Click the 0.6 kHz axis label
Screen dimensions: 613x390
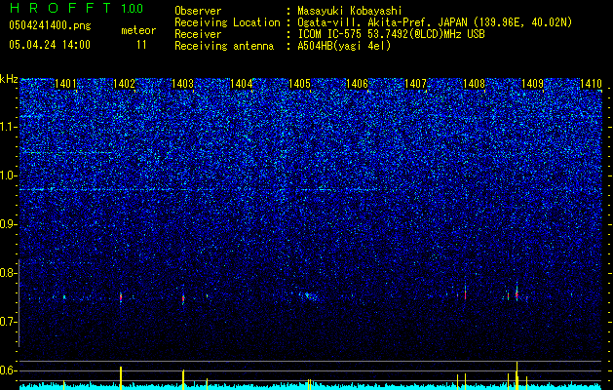click(x=8, y=370)
